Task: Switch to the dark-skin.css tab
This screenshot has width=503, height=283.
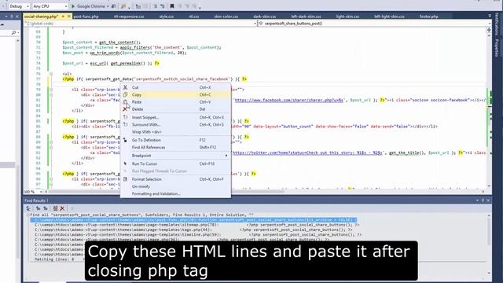Action: tap(264, 17)
